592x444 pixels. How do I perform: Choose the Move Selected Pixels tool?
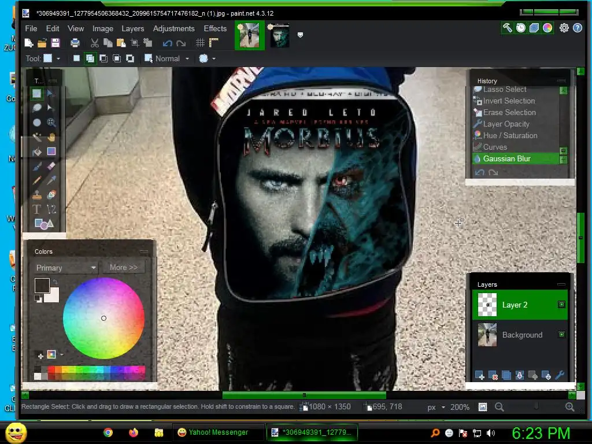pyautogui.click(x=51, y=94)
